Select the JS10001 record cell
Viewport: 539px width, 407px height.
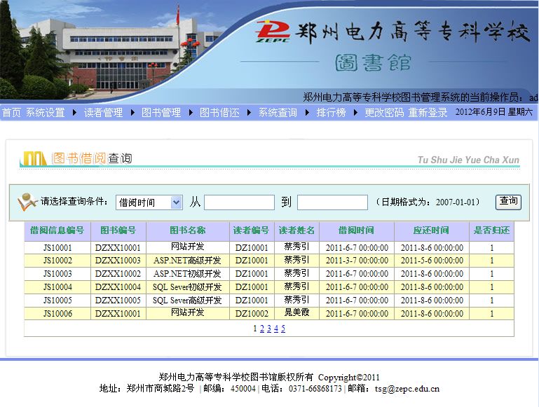(57, 248)
